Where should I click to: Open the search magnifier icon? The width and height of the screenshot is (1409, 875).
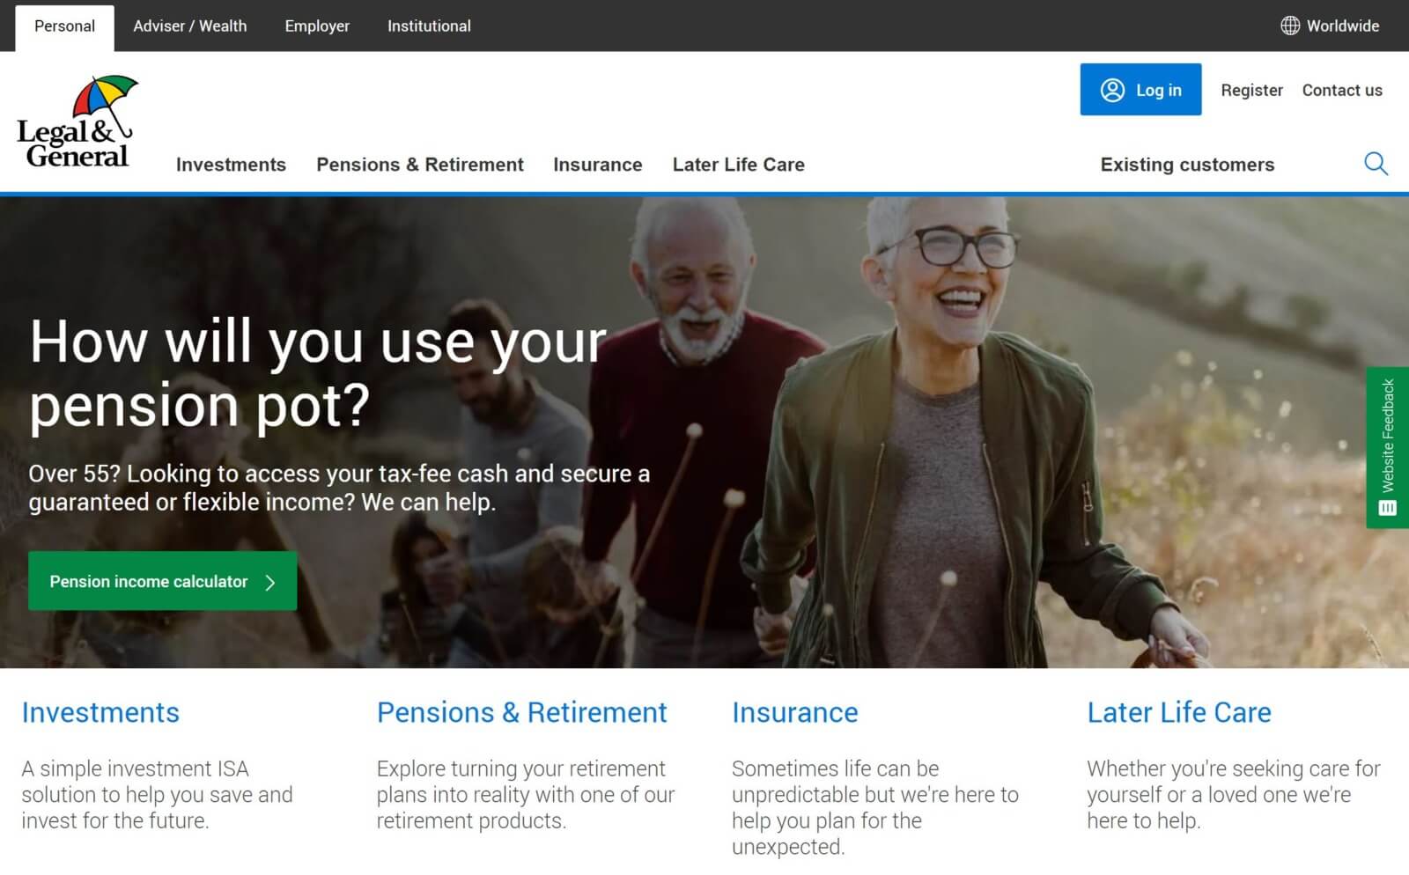(1376, 164)
